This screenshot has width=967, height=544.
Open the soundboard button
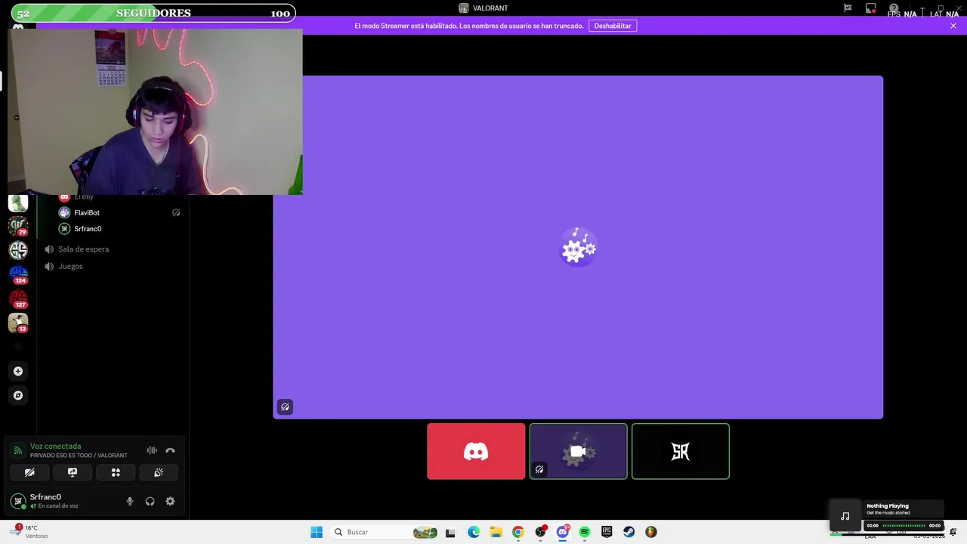[159, 472]
